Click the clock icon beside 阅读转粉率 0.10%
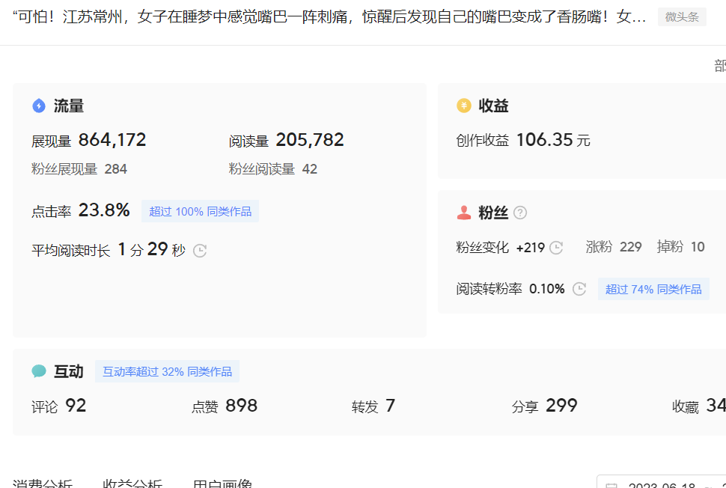This screenshot has height=488, width=726. coord(579,289)
